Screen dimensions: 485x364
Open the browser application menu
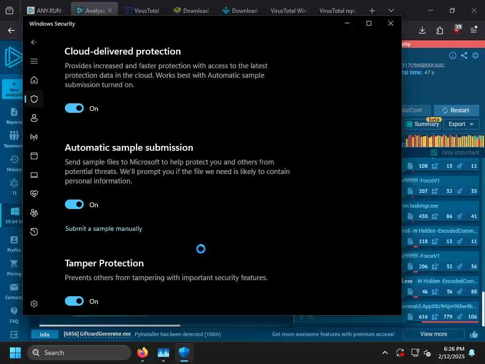click(x=474, y=30)
